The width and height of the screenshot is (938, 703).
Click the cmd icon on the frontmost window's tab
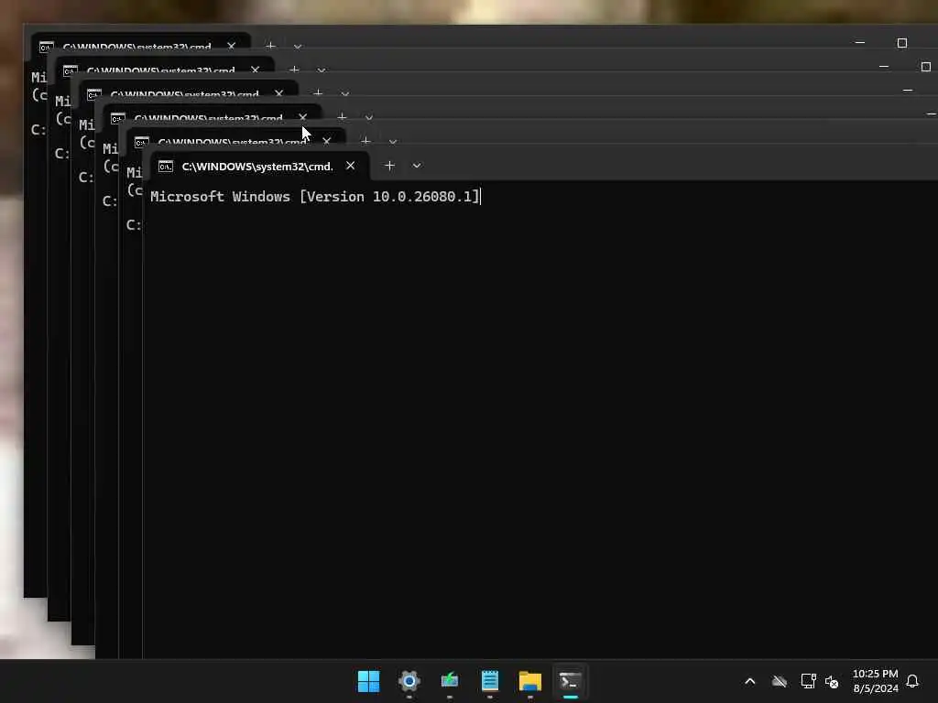166,167
